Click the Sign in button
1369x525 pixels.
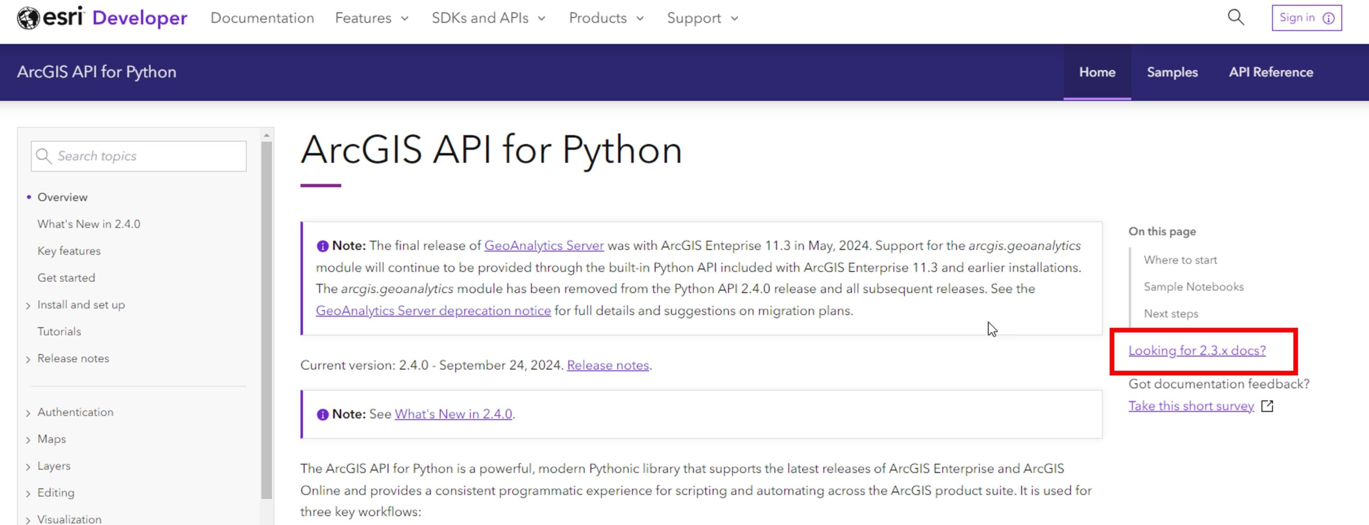click(x=1298, y=18)
